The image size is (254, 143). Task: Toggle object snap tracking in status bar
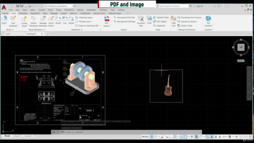(181, 137)
